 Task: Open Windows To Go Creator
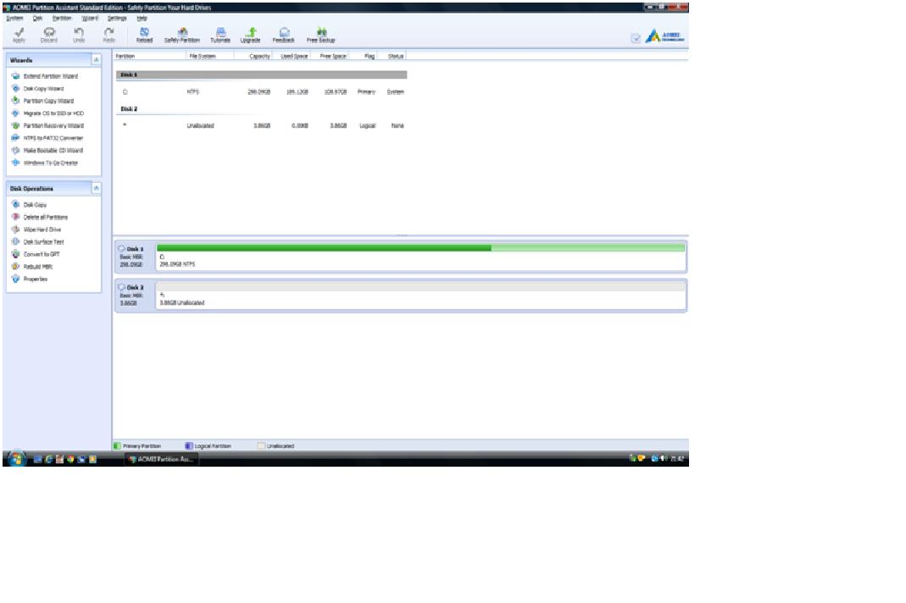[45, 163]
